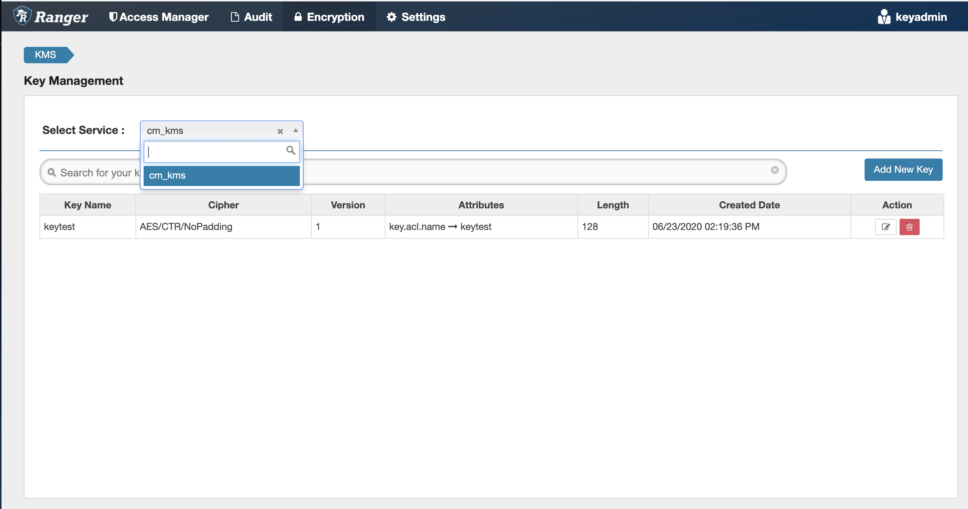968x509 pixels.
Task: Delete the keytest key with trash icon
Action: coord(909,227)
